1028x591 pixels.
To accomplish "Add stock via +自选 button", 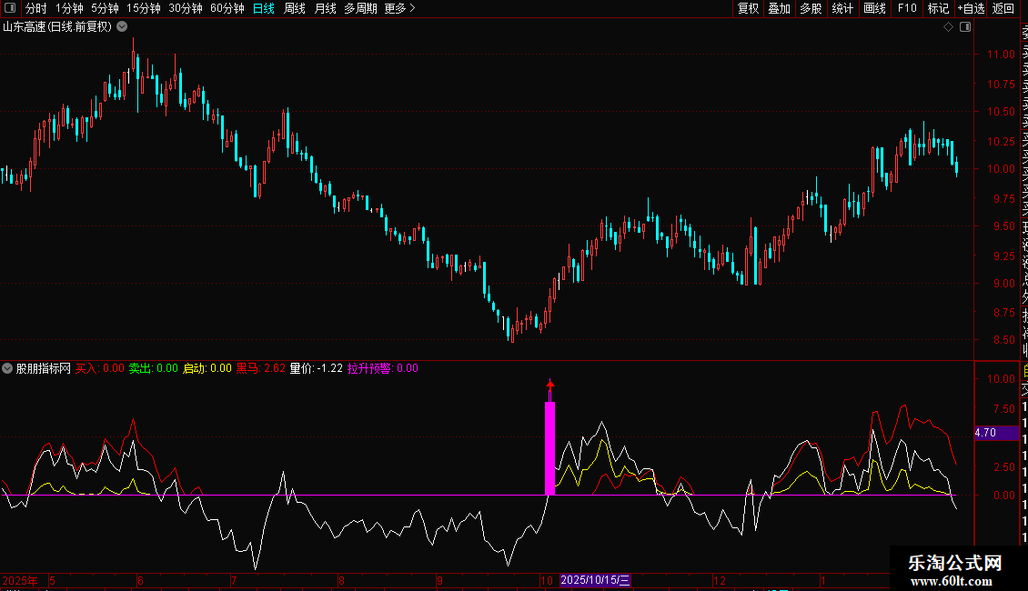I will click(971, 8).
